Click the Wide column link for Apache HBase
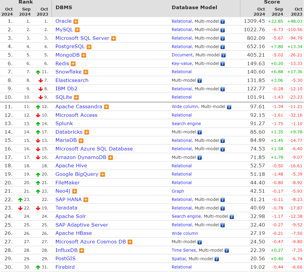 (x=185, y=233)
